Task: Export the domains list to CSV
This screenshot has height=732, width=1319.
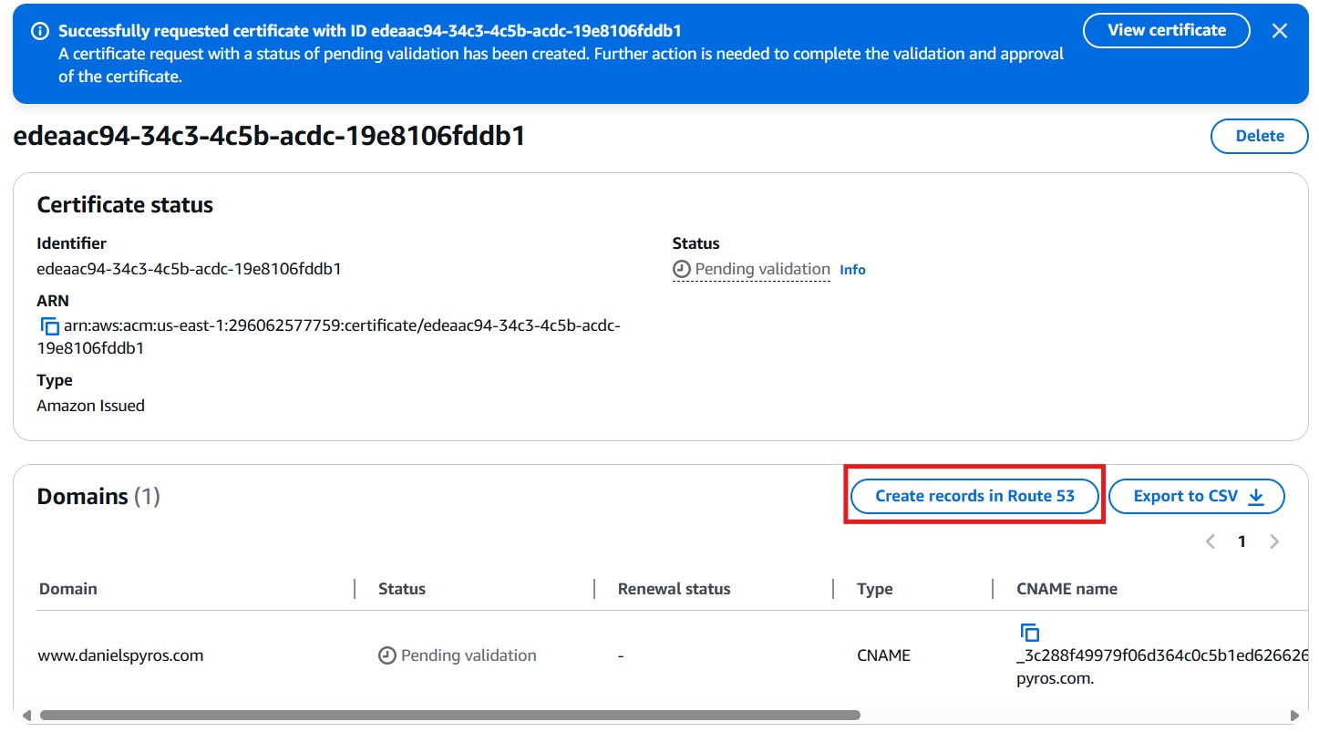Action: (1197, 497)
